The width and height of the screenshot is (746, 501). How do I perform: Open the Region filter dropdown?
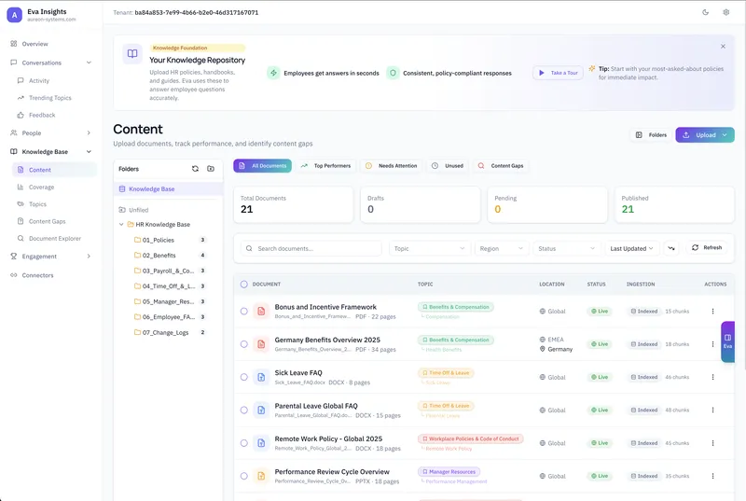click(x=502, y=248)
